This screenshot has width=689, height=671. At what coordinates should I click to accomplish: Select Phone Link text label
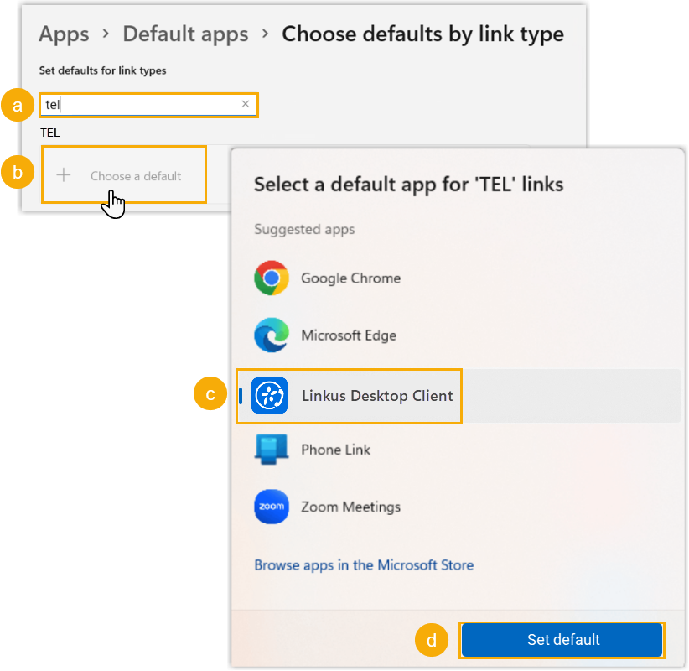pyautogui.click(x=336, y=450)
